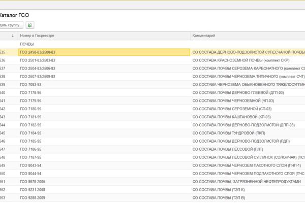This screenshot has width=305, height=203.
Task: Click comment 'СО СОСТАВА ПОЧВЫ ДЕРНОВО-ПОДЗОЛИСТОЙ (ПДП)'
Action: click(241, 141)
